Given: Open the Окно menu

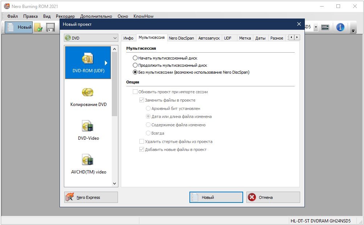Looking at the screenshot, I should coord(123,16).
